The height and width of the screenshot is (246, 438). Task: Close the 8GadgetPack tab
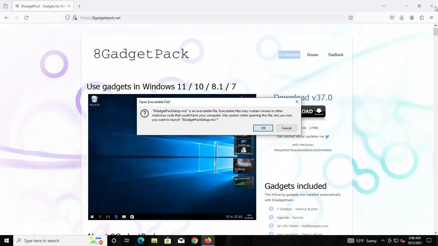coord(69,6)
